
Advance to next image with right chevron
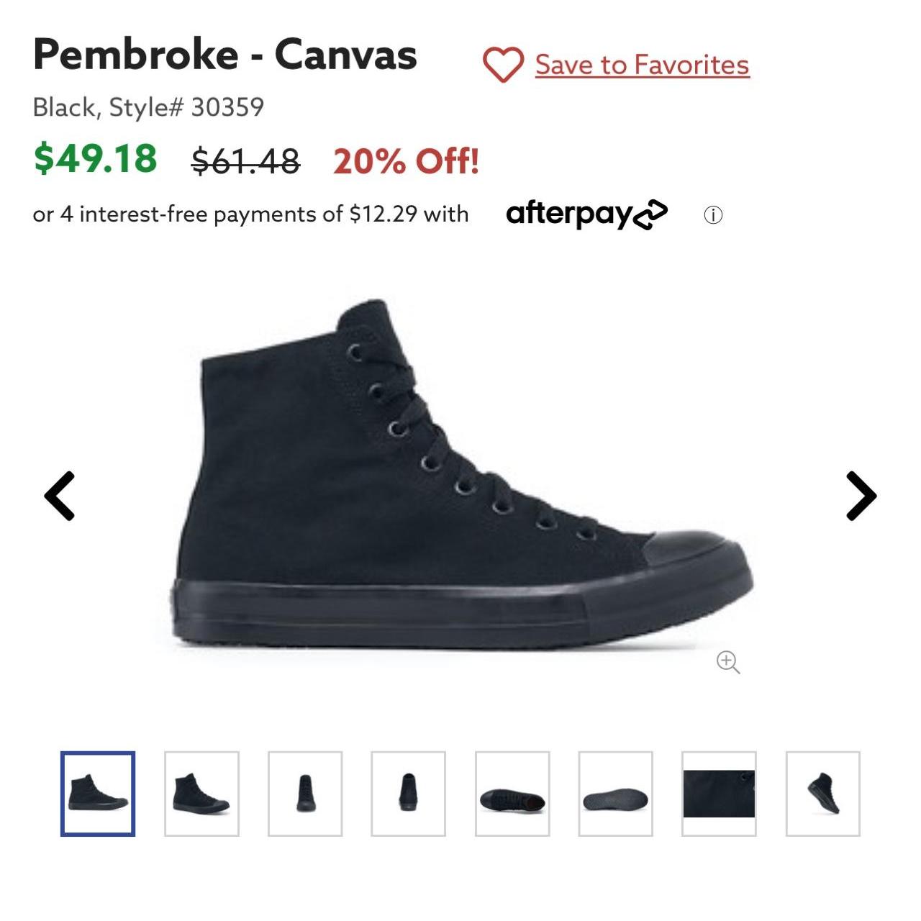pos(861,496)
